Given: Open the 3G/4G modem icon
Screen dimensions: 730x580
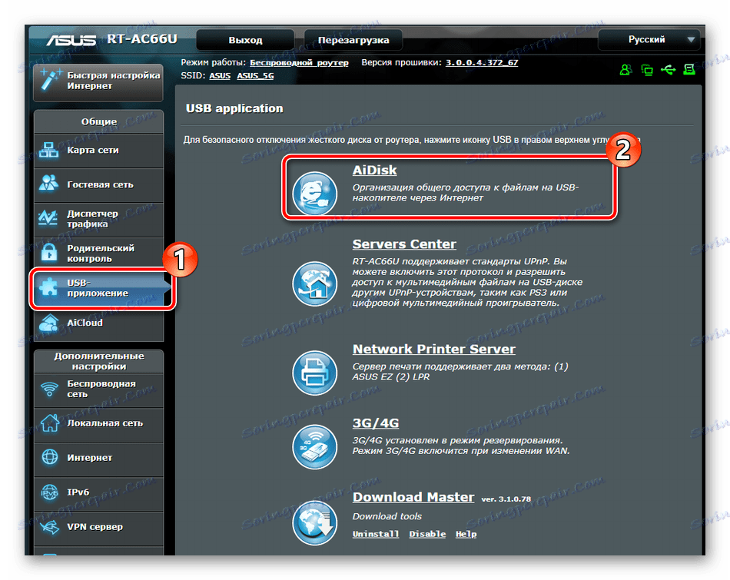Looking at the screenshot, I should tap(315, 447).
